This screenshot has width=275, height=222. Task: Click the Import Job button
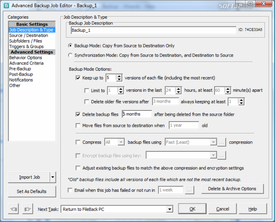coord(29,177)
